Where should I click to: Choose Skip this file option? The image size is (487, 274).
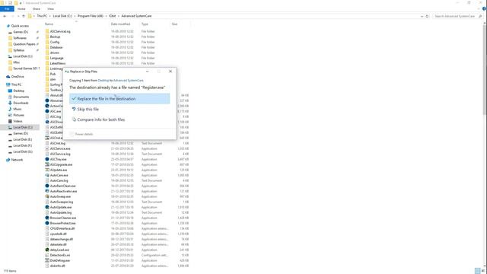tap(88, 109)
